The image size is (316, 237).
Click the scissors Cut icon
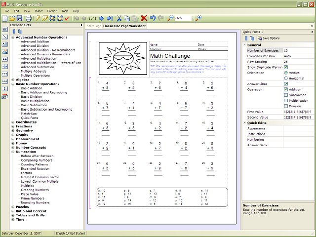point(119,18)
